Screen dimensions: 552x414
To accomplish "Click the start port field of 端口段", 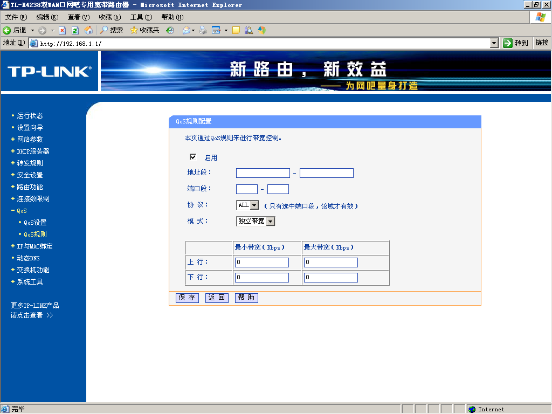I will tap(247, 189).
